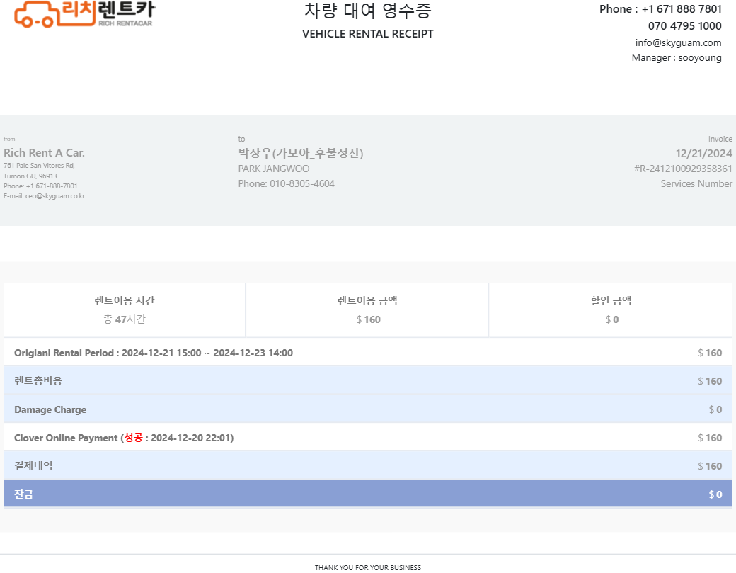Select invoice number #R-2412100929358361
This screenshot has height=573, width=736.
(x=683, y=169)
